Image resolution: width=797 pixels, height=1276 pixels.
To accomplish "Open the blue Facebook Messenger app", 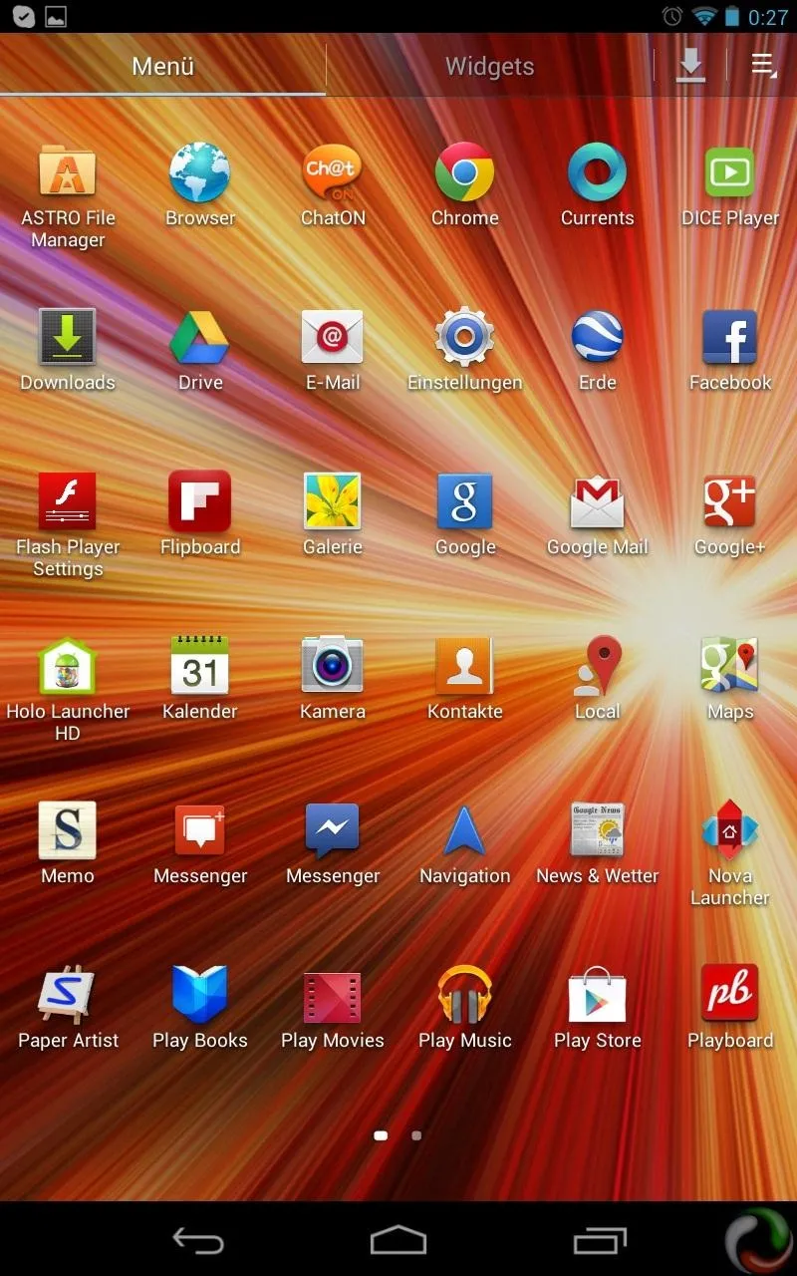I will (x=333, y=842).
